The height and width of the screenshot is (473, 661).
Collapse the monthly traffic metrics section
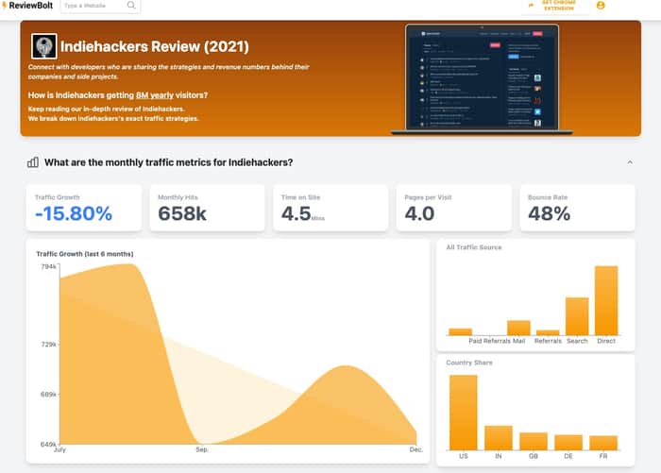tap(630, 162)
